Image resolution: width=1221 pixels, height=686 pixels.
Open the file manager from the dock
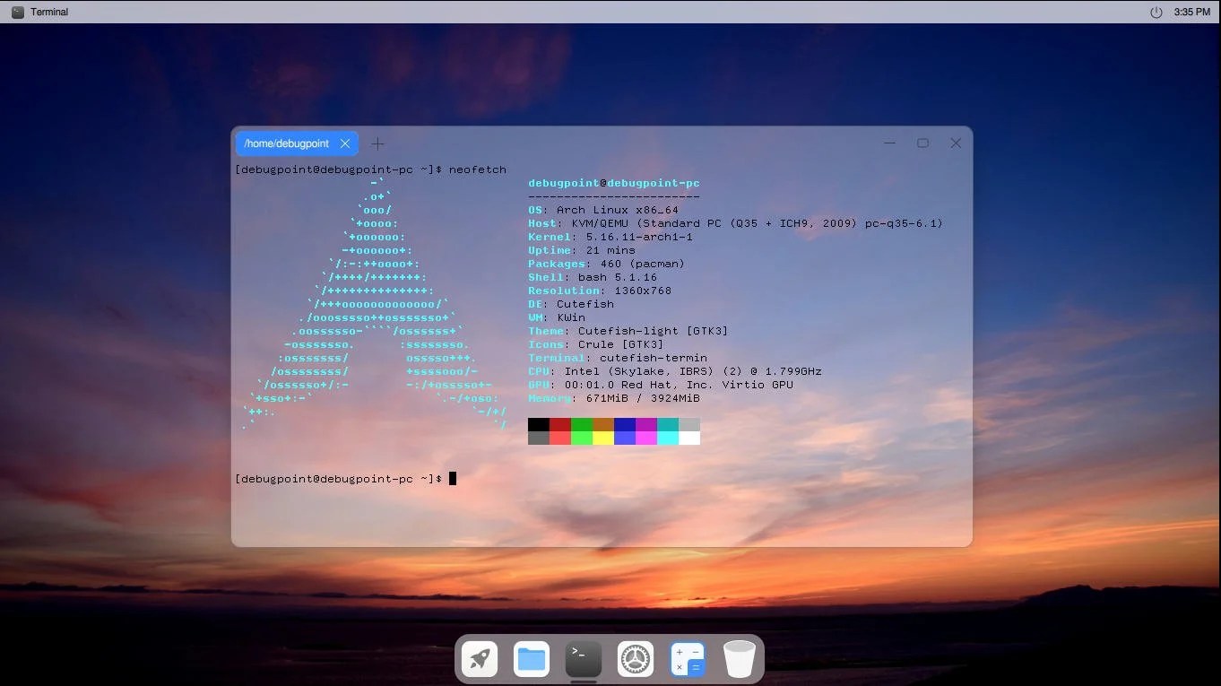pyautogui.click(x=532, y=659)
